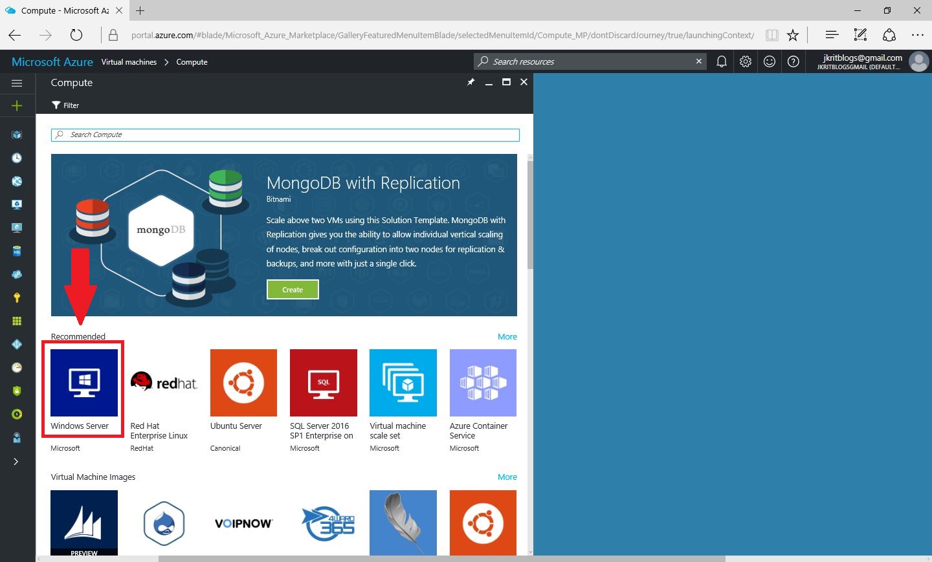Click the address bar URL
Viewport: 932px width, 562px height.
pyautogui.click(x=442, y=35)
